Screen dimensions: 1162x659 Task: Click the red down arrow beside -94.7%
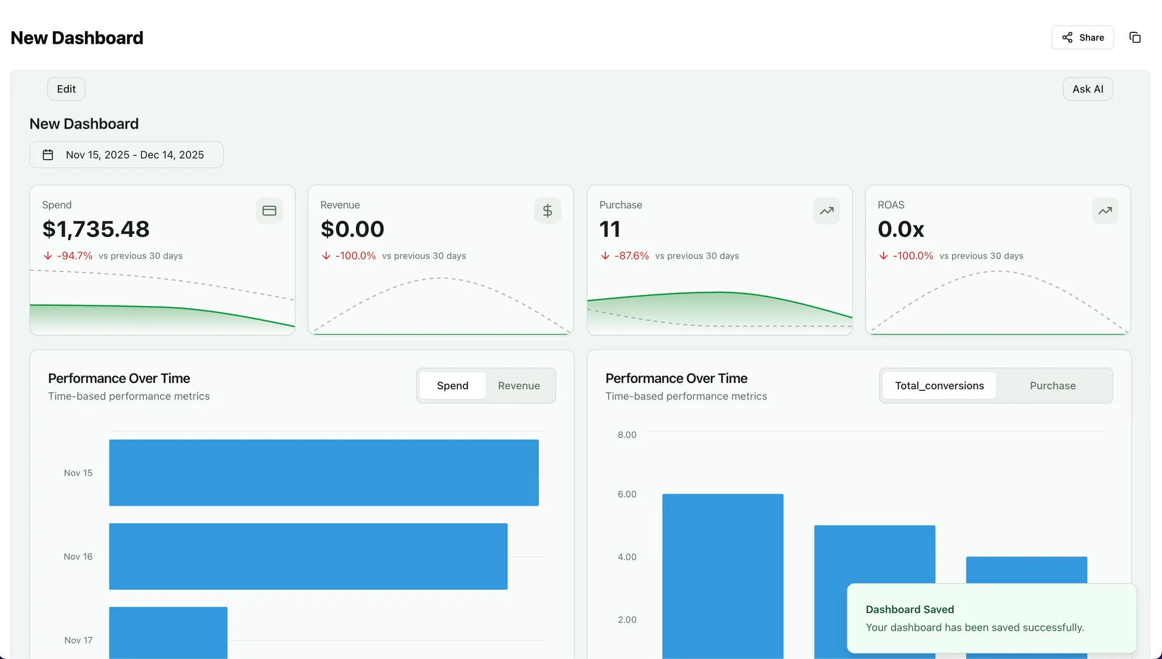coord(48,256)
